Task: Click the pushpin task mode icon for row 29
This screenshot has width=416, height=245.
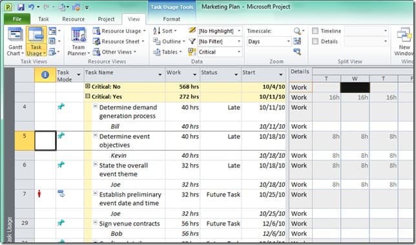Action: click(x=61, y=223)
